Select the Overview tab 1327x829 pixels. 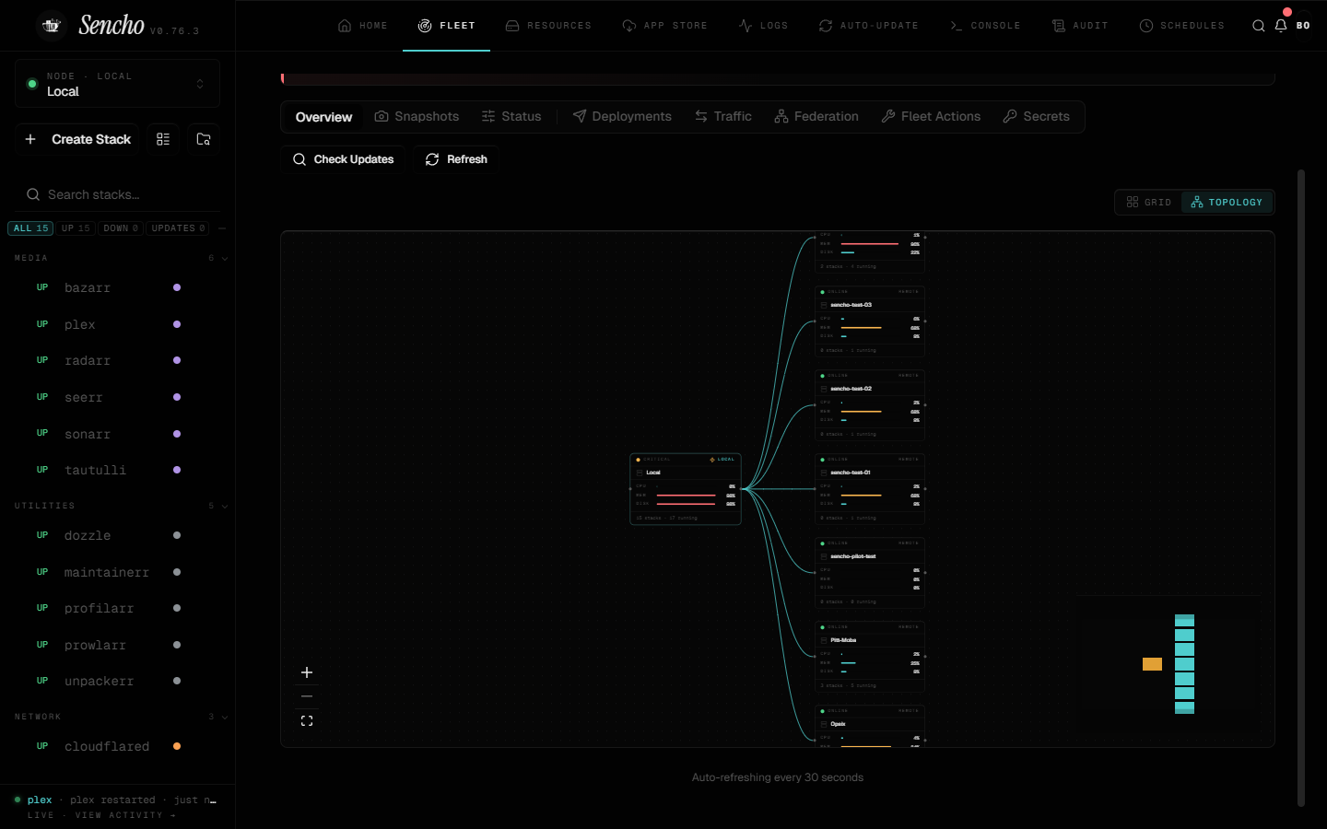point(323,117)
